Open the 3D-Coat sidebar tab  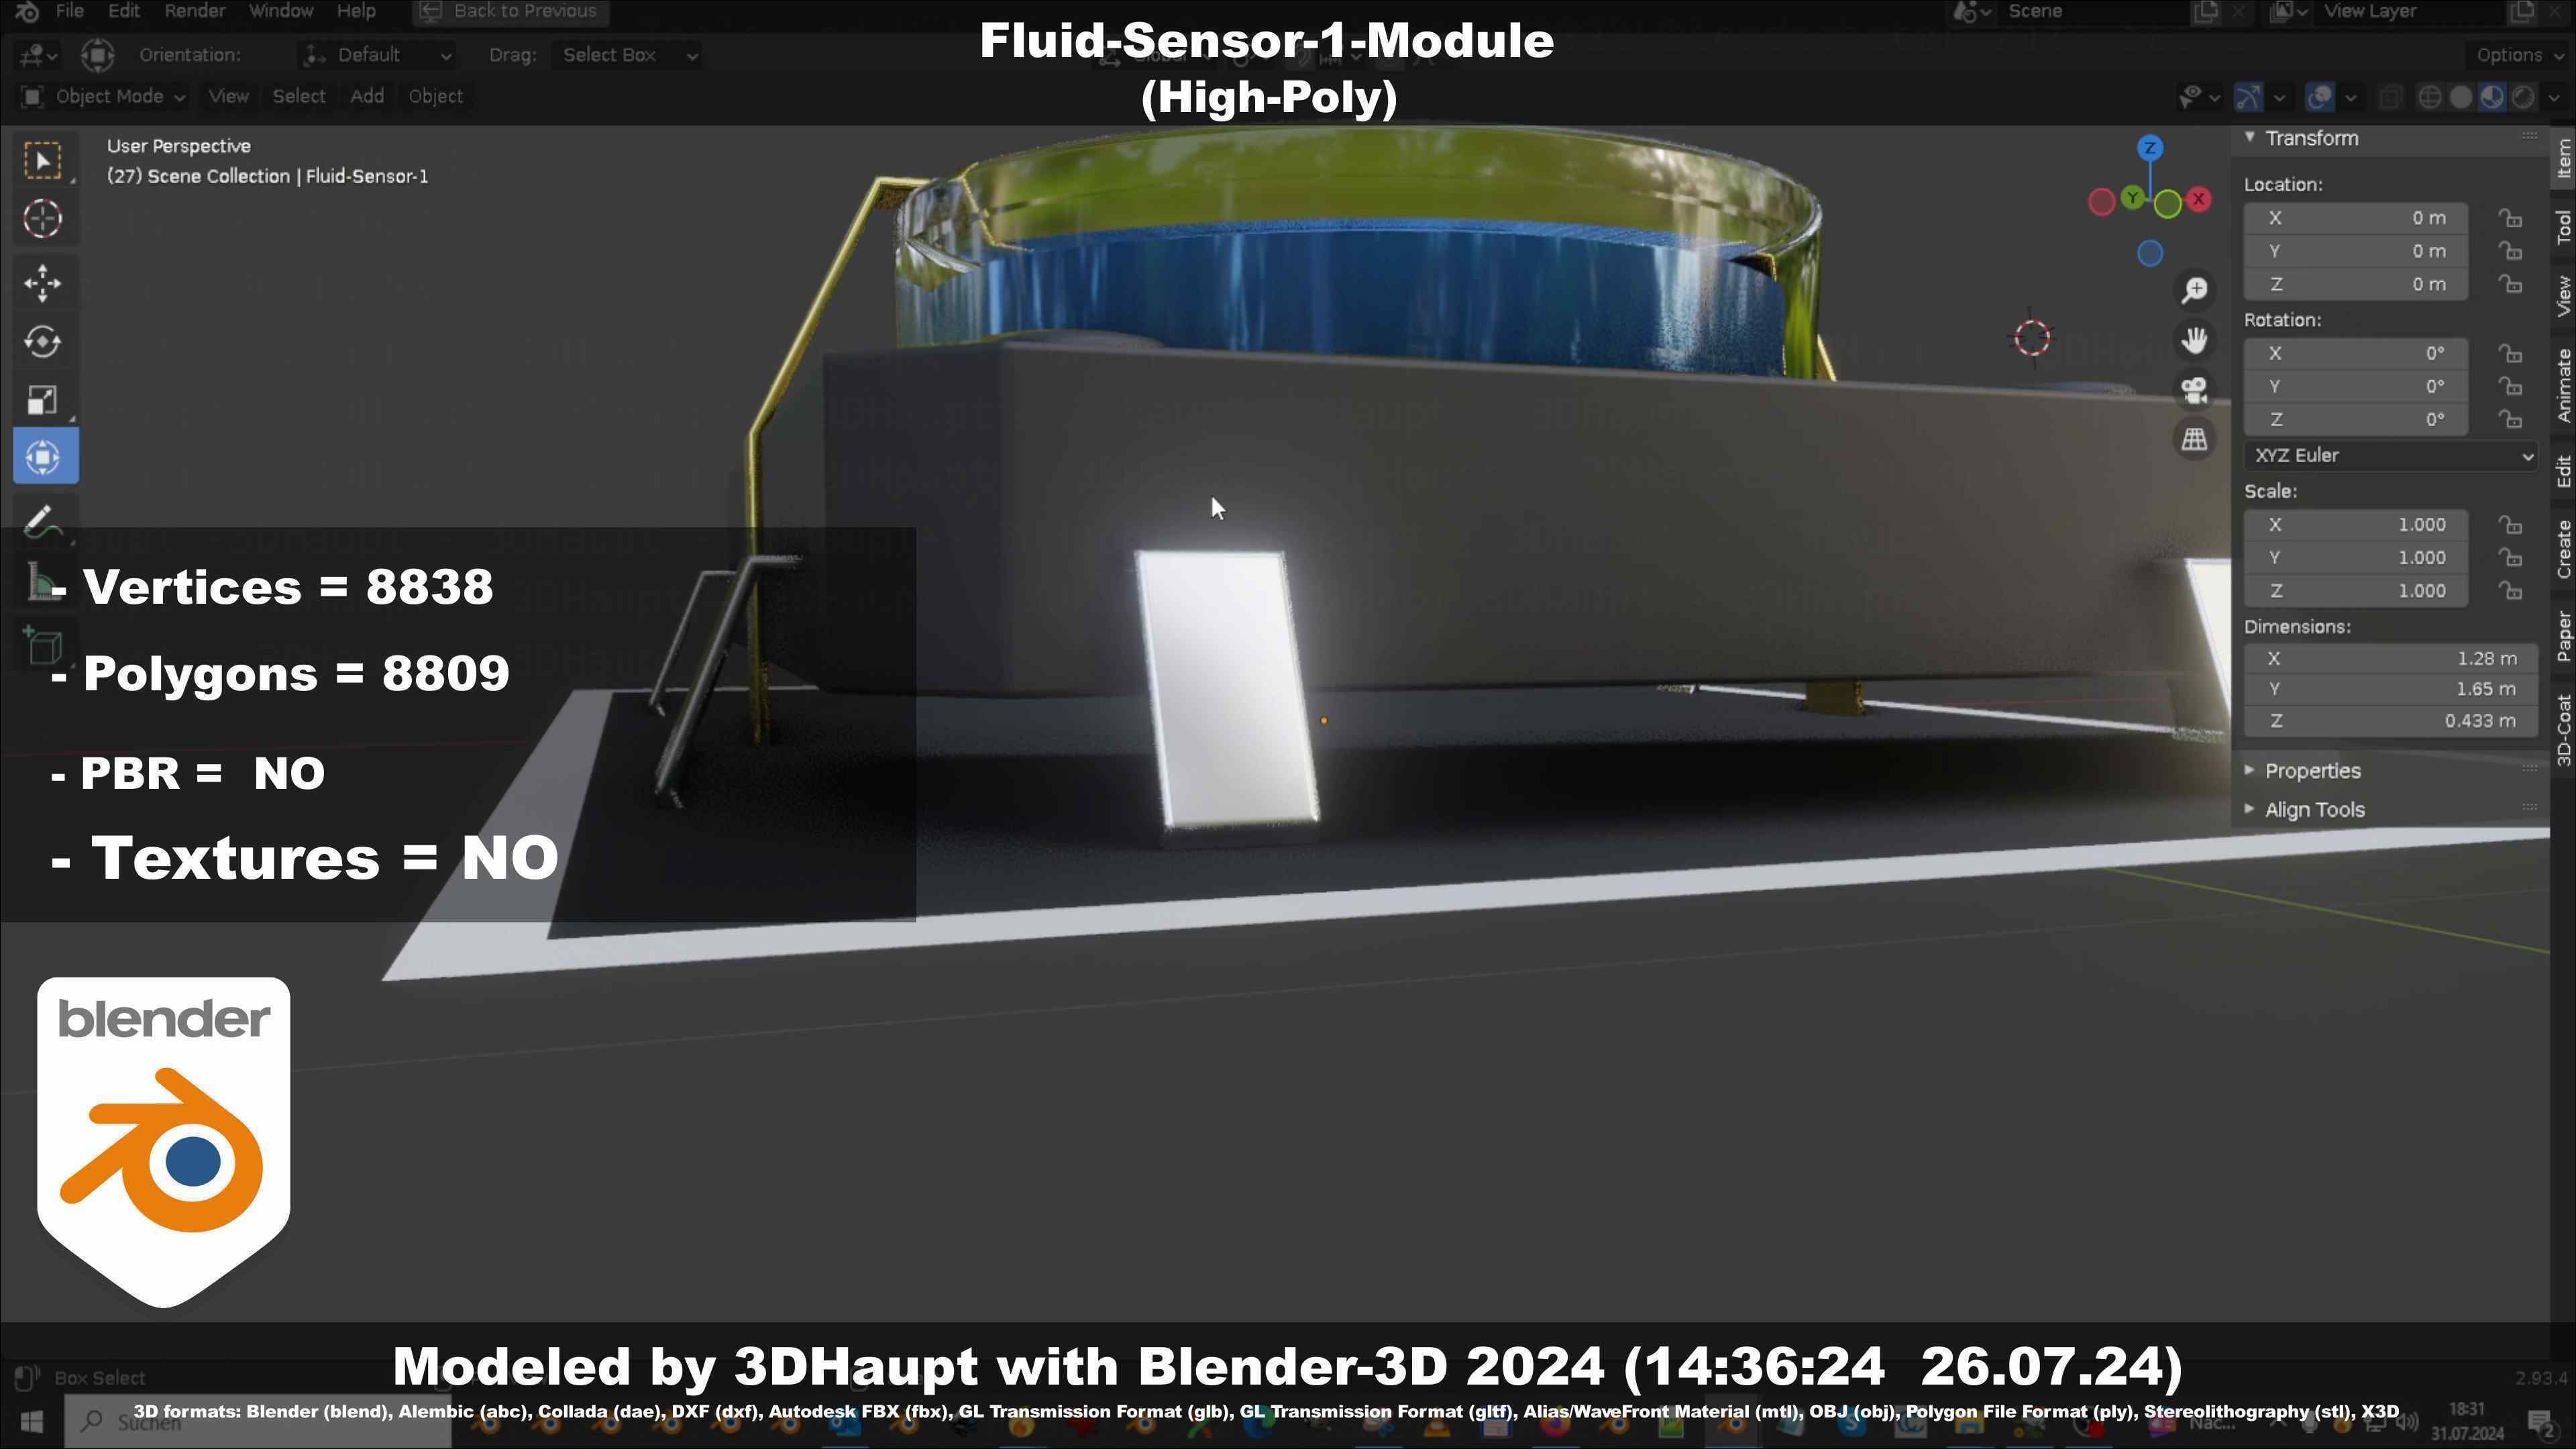(2563, 731)
